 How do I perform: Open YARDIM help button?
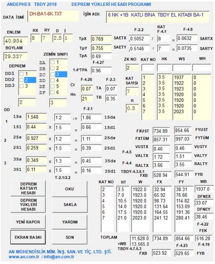tap(69, 222)
